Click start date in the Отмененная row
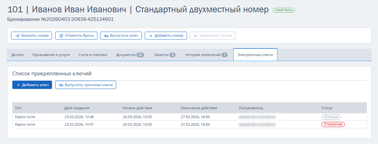This screenshot has height=144, width=378. tap(137, 125)
